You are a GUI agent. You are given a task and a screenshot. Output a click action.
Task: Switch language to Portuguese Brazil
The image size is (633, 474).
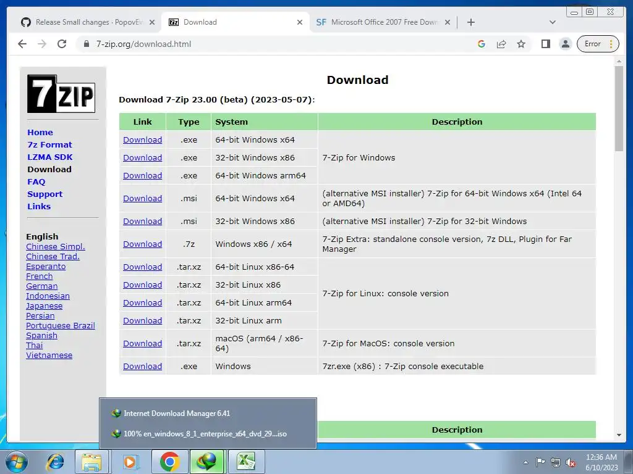61,326
